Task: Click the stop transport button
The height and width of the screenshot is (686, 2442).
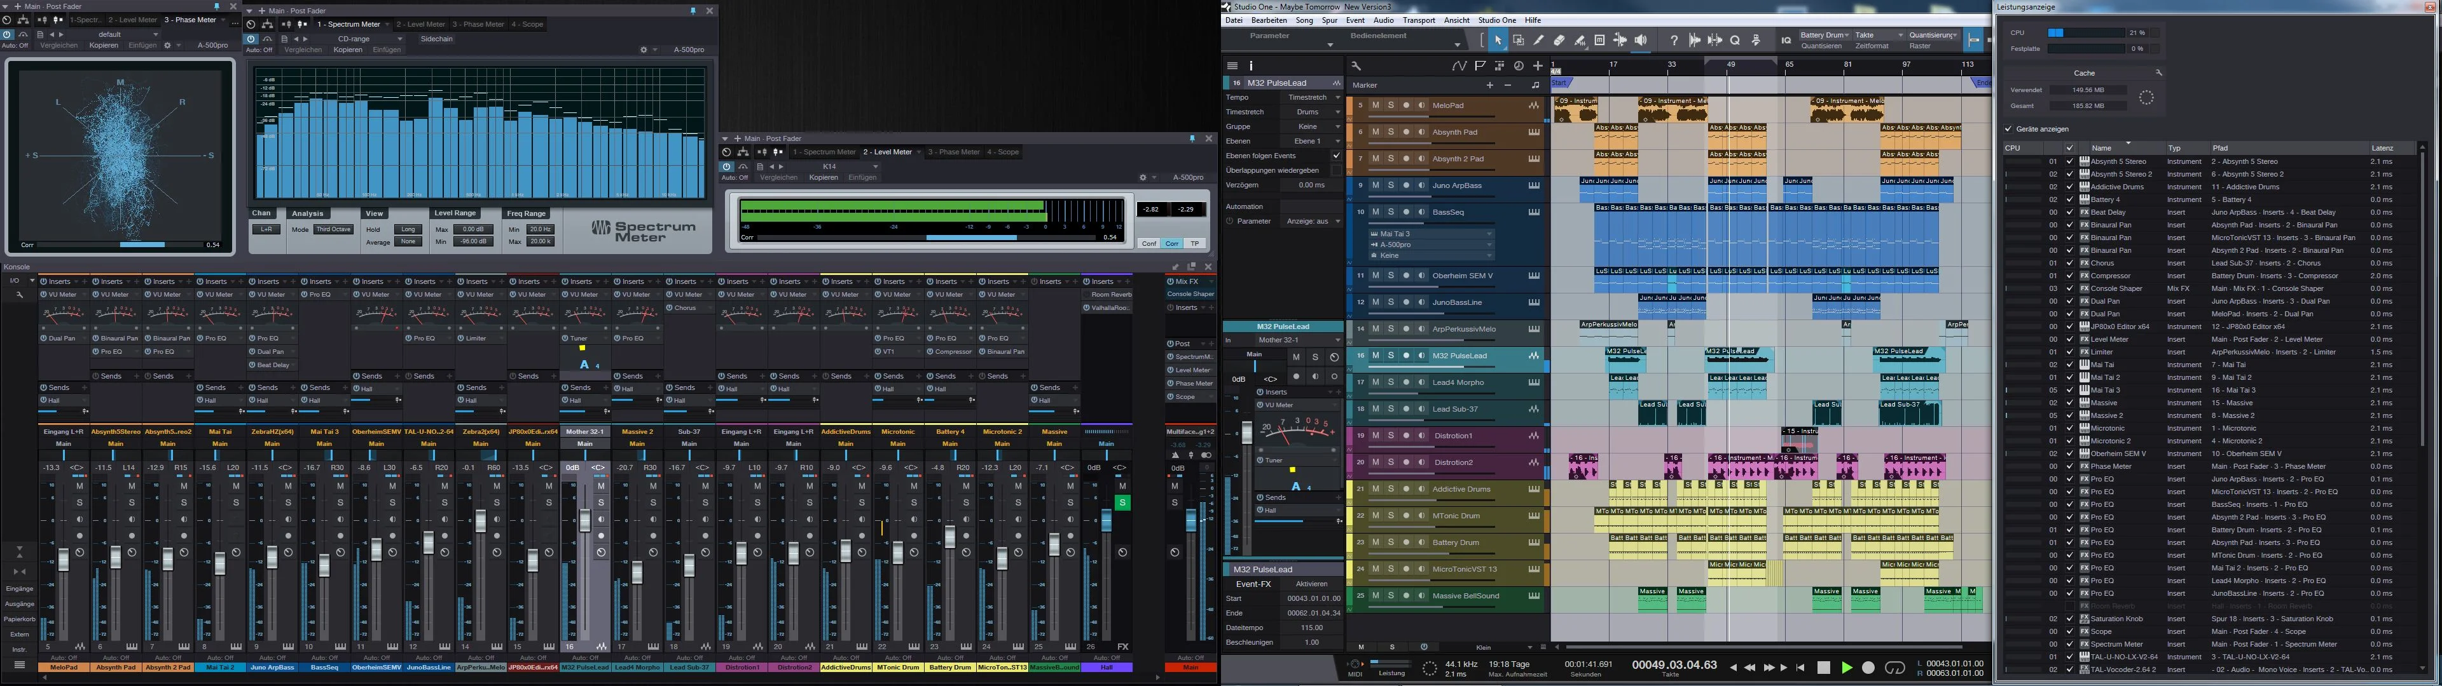Action: [1823, 668]
